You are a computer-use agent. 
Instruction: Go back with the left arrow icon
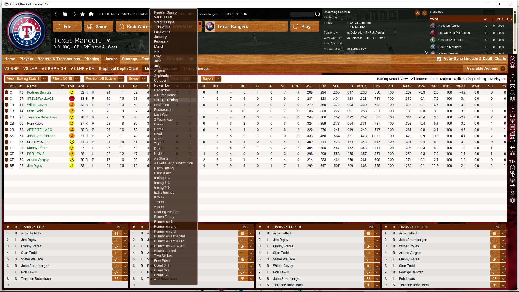[x=56, y=14]
